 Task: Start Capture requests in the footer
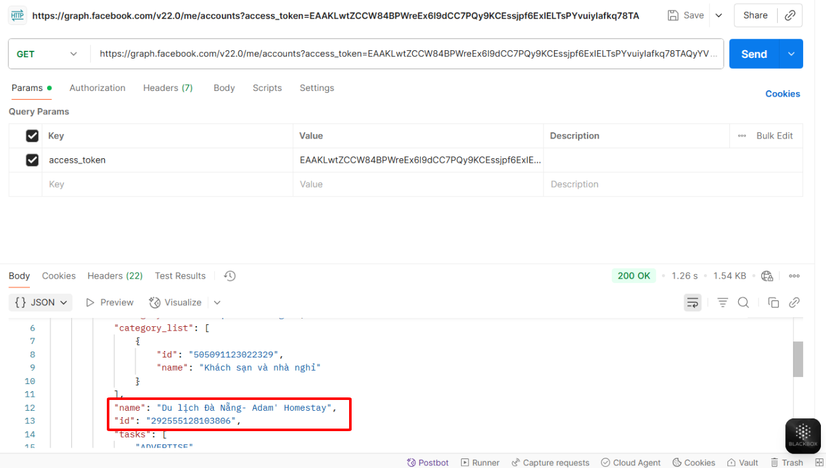click(551, 462)
